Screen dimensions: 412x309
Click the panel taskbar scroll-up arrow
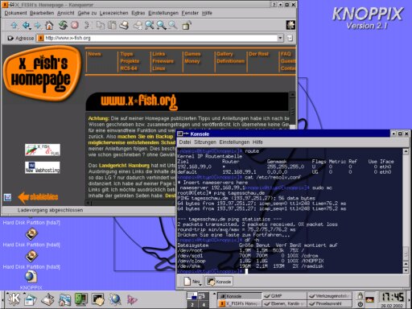tap(214, 294)
